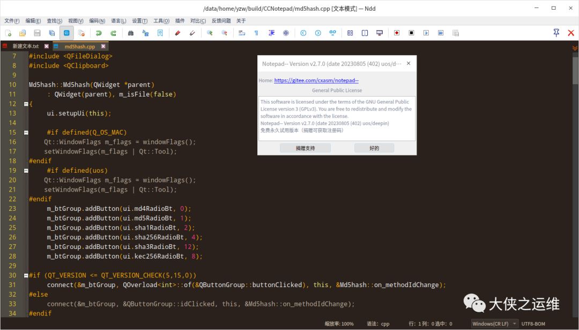
Task: Go to next position arrow icon
Action: 318,33
